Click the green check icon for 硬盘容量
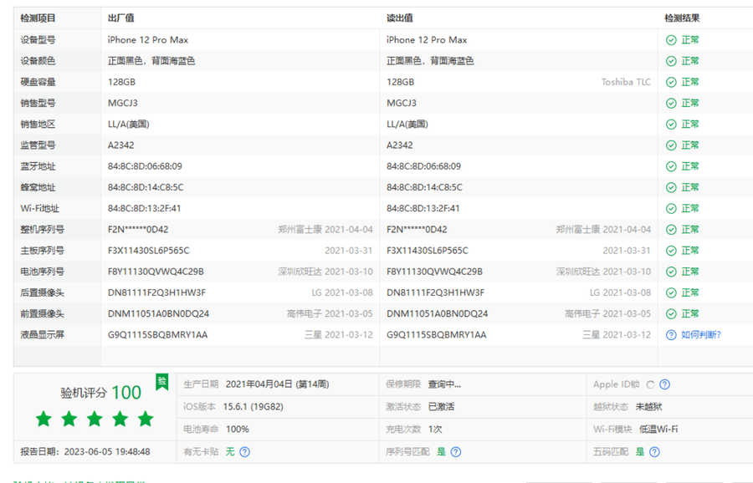This screenshot has width=753, height=483. 671,82
